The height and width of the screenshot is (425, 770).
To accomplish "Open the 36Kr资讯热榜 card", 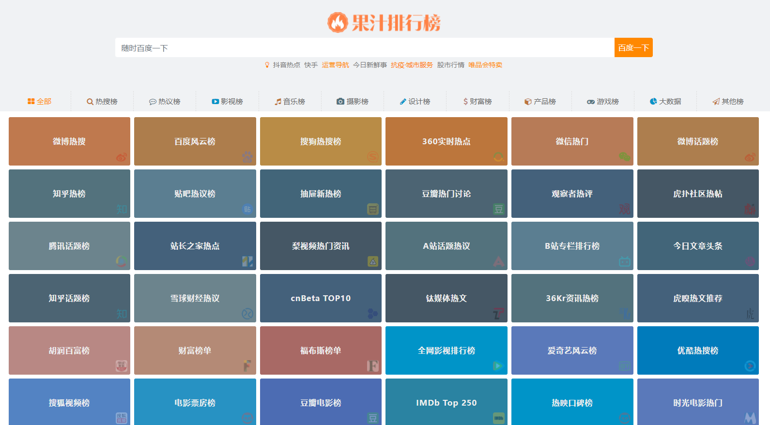I will (572, 298).
